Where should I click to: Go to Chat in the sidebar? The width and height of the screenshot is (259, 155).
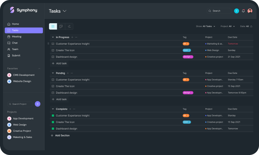click(x=15, y=43)
